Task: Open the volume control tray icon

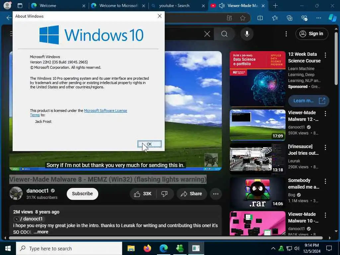Action: [297, 248]
